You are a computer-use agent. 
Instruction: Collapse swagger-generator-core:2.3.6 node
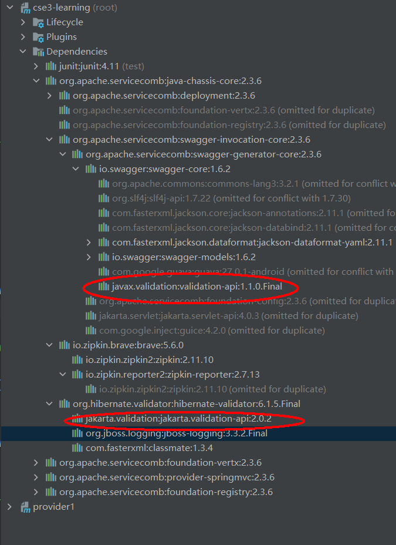62,154
